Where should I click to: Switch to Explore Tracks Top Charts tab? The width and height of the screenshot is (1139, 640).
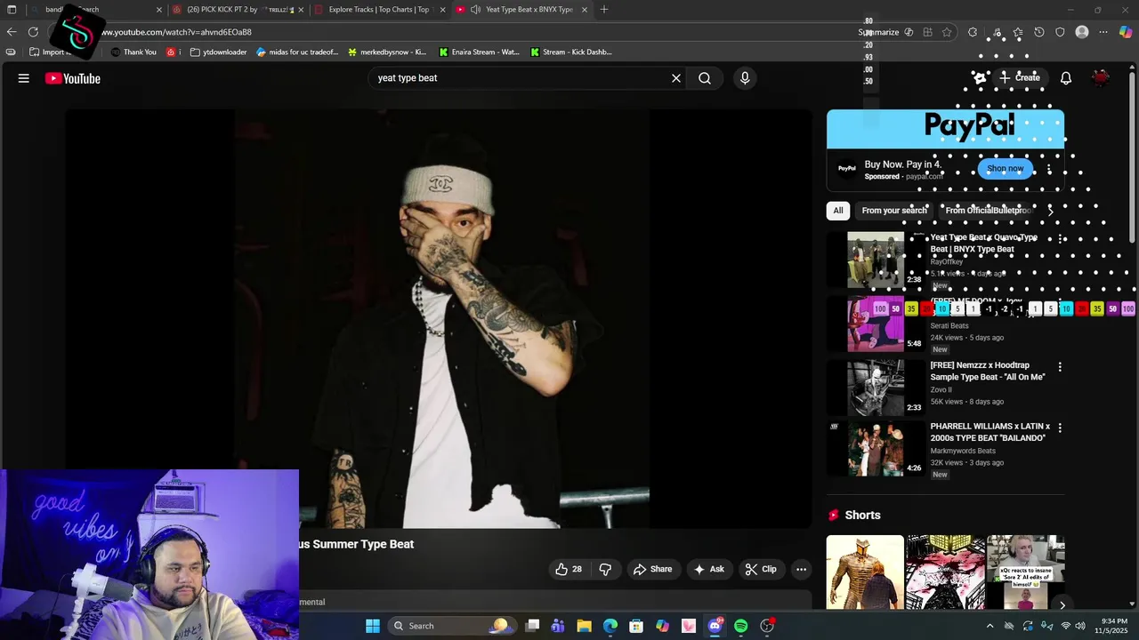pyautogui.click(x=378, y=10)
